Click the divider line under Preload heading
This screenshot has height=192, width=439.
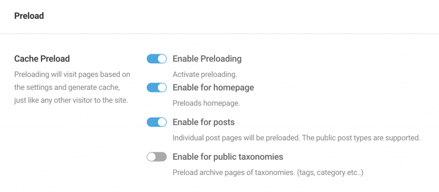[x=219, y=34]
